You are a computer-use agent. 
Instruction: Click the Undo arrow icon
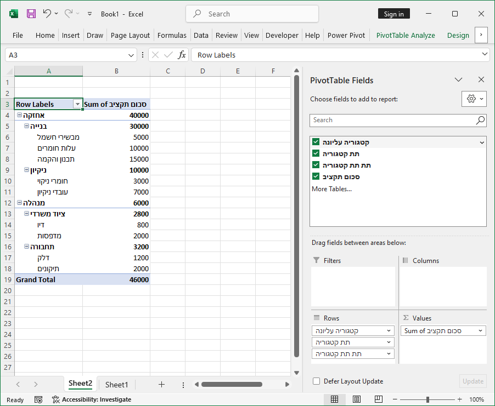coord(47,14)
